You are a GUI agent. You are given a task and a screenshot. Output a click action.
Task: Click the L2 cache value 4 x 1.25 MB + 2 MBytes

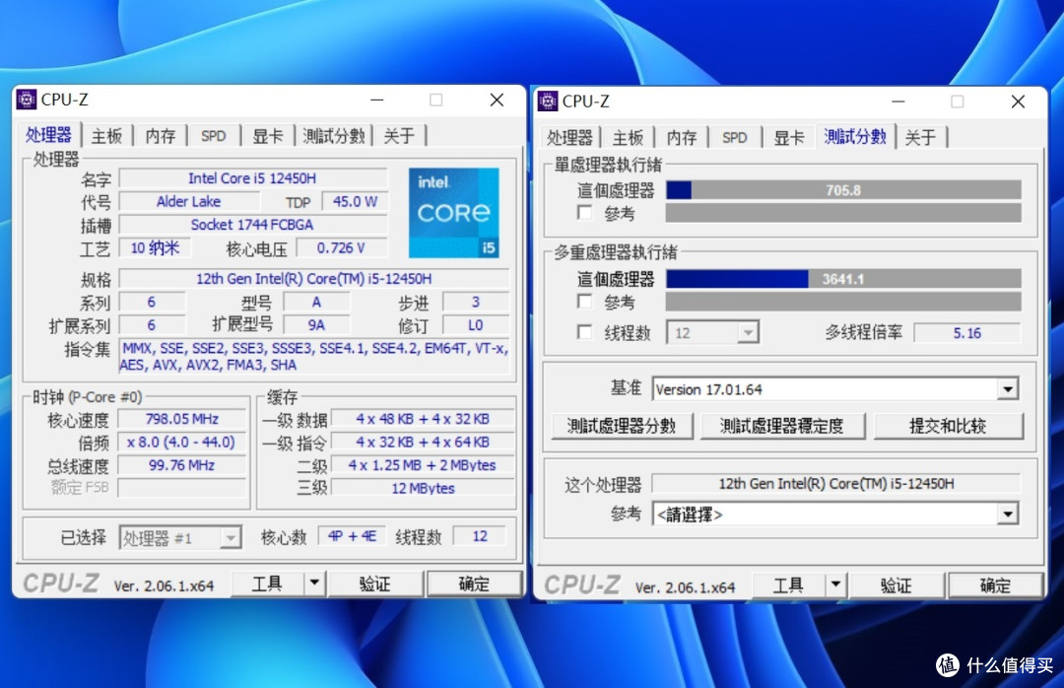click(x=423, y=464)
